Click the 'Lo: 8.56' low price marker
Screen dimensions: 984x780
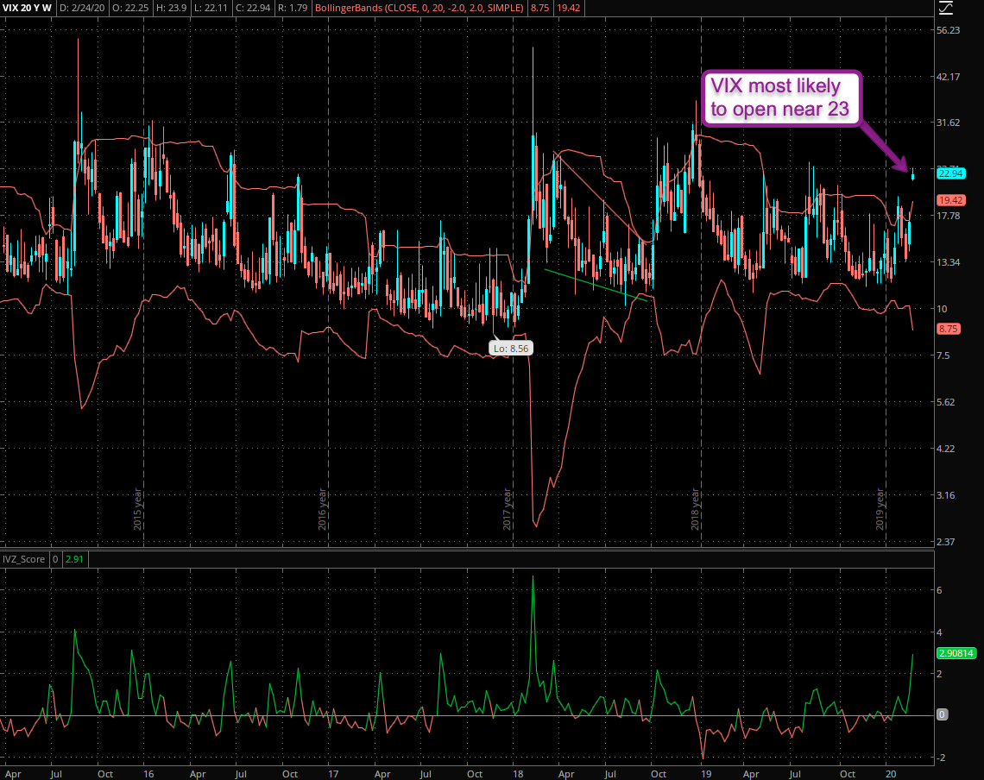click(x=508, y=349)
